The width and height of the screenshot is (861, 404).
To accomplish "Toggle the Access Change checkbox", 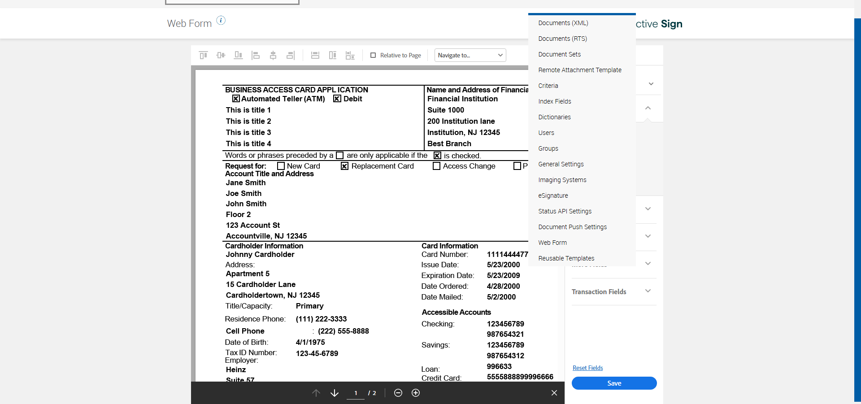I will click(436, 166).
